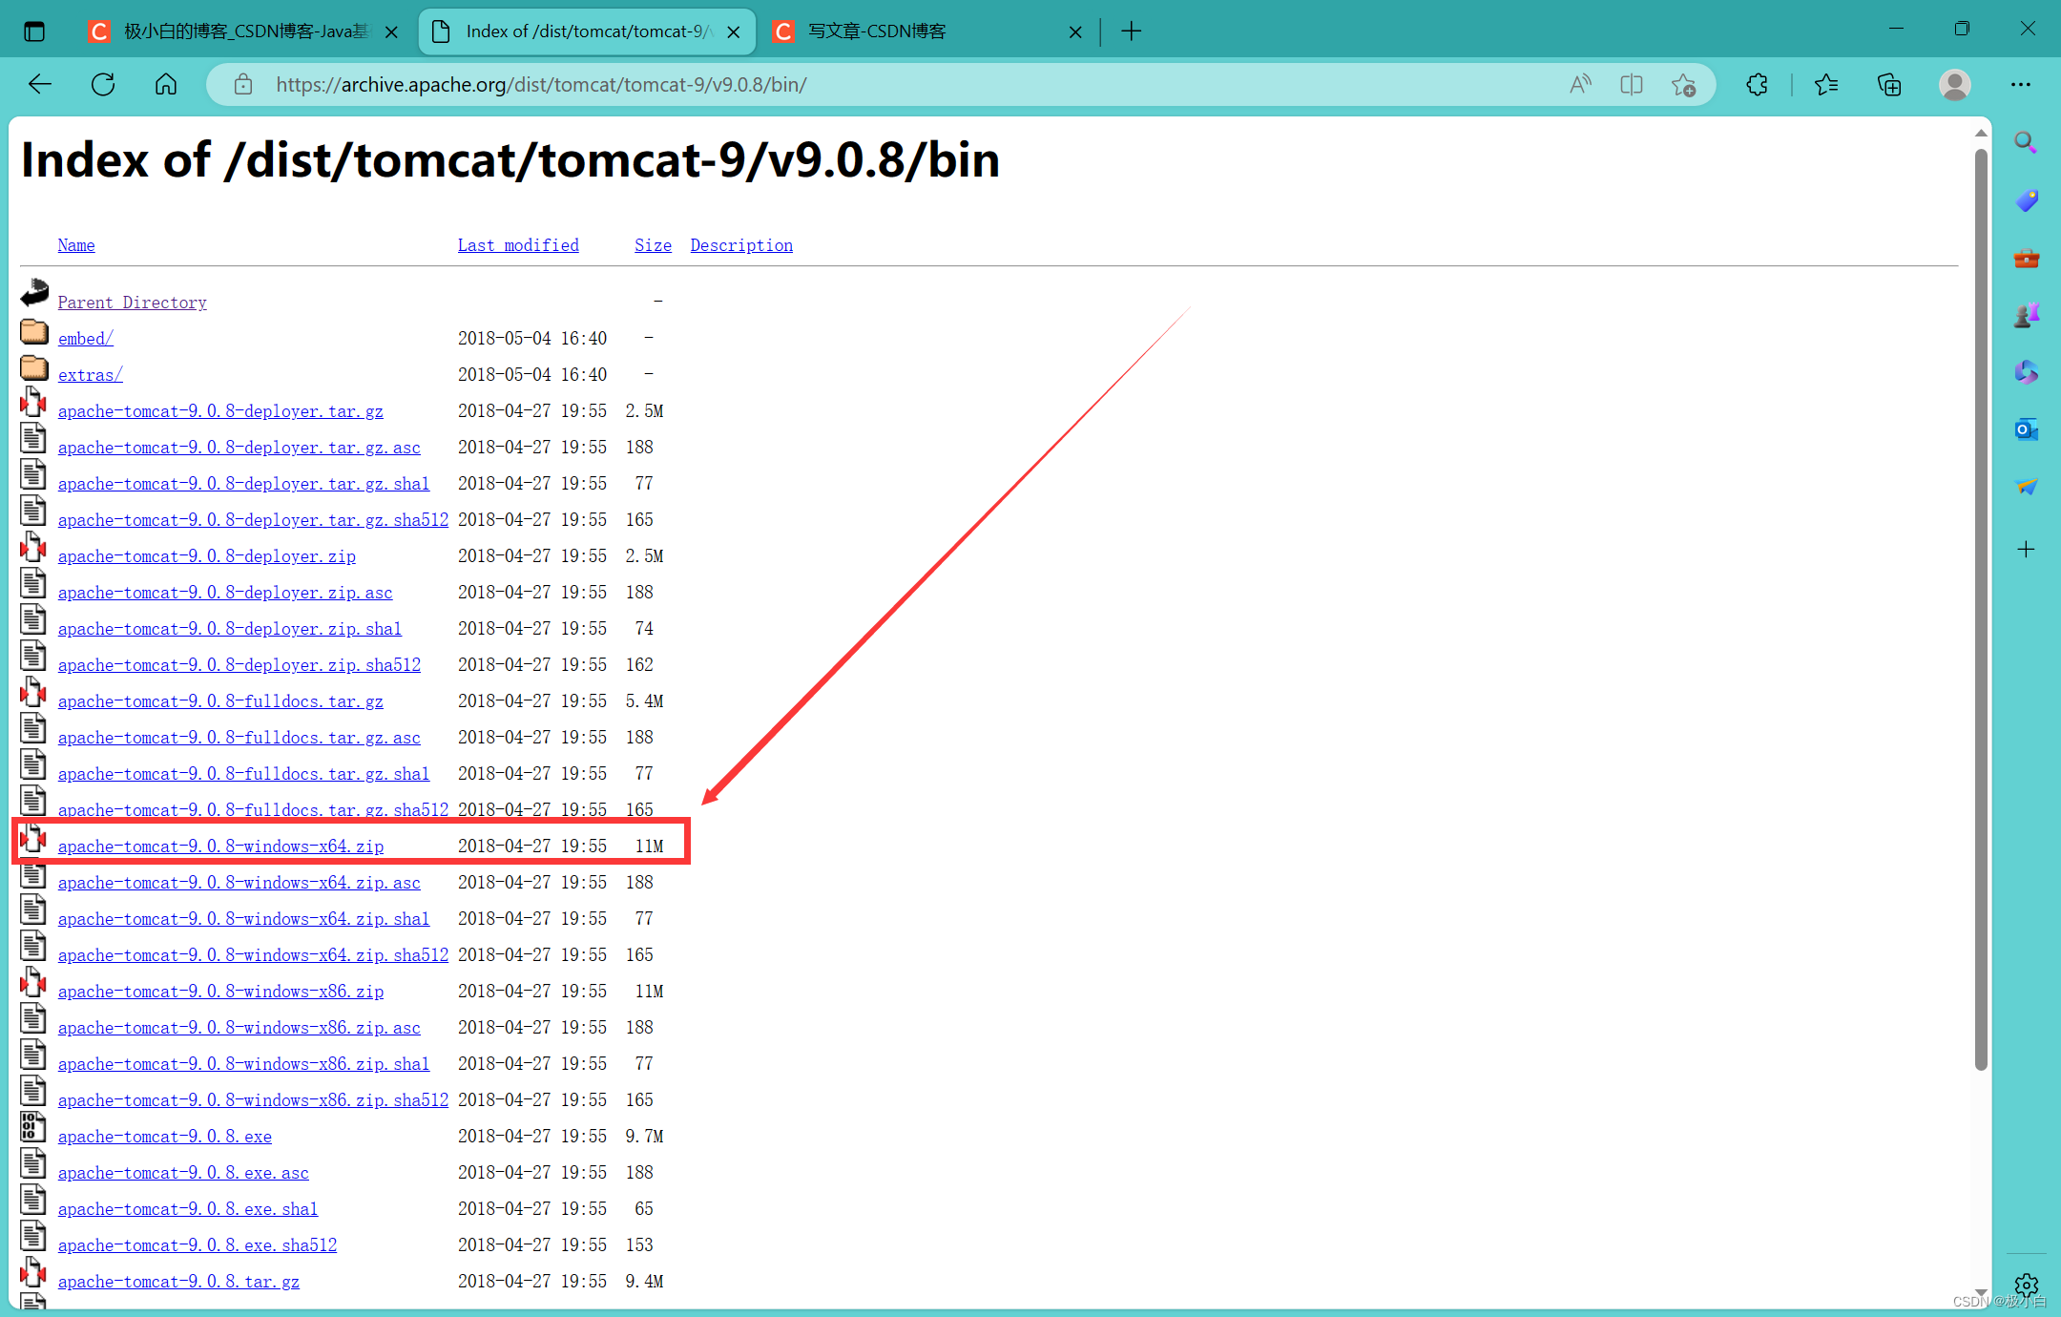Click the scrollbar up arrow
The image size is (2061, 1317).
tap(1981, 134)
